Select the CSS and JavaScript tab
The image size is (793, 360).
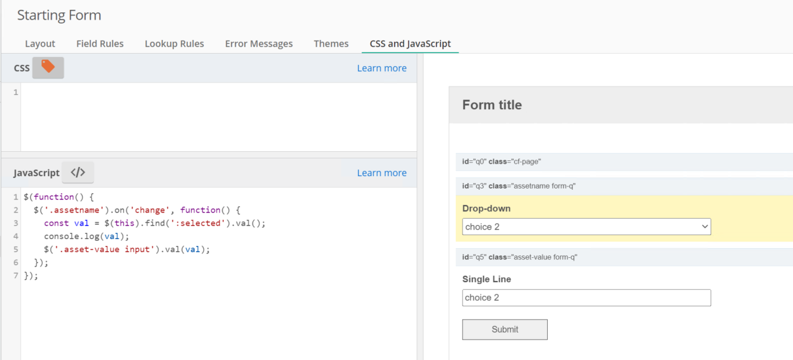(410, 44)
